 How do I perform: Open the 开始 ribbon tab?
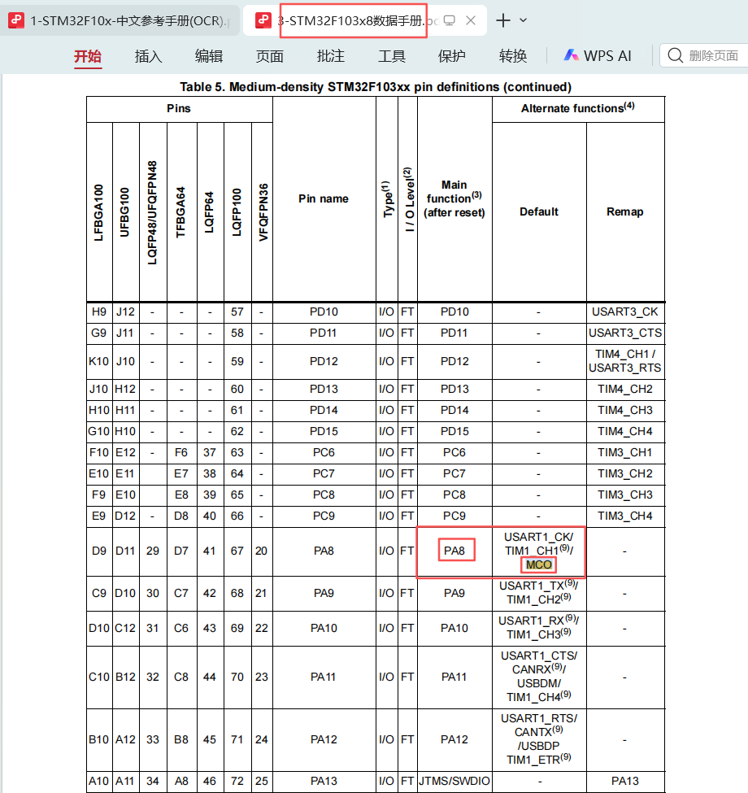point(88,56)
